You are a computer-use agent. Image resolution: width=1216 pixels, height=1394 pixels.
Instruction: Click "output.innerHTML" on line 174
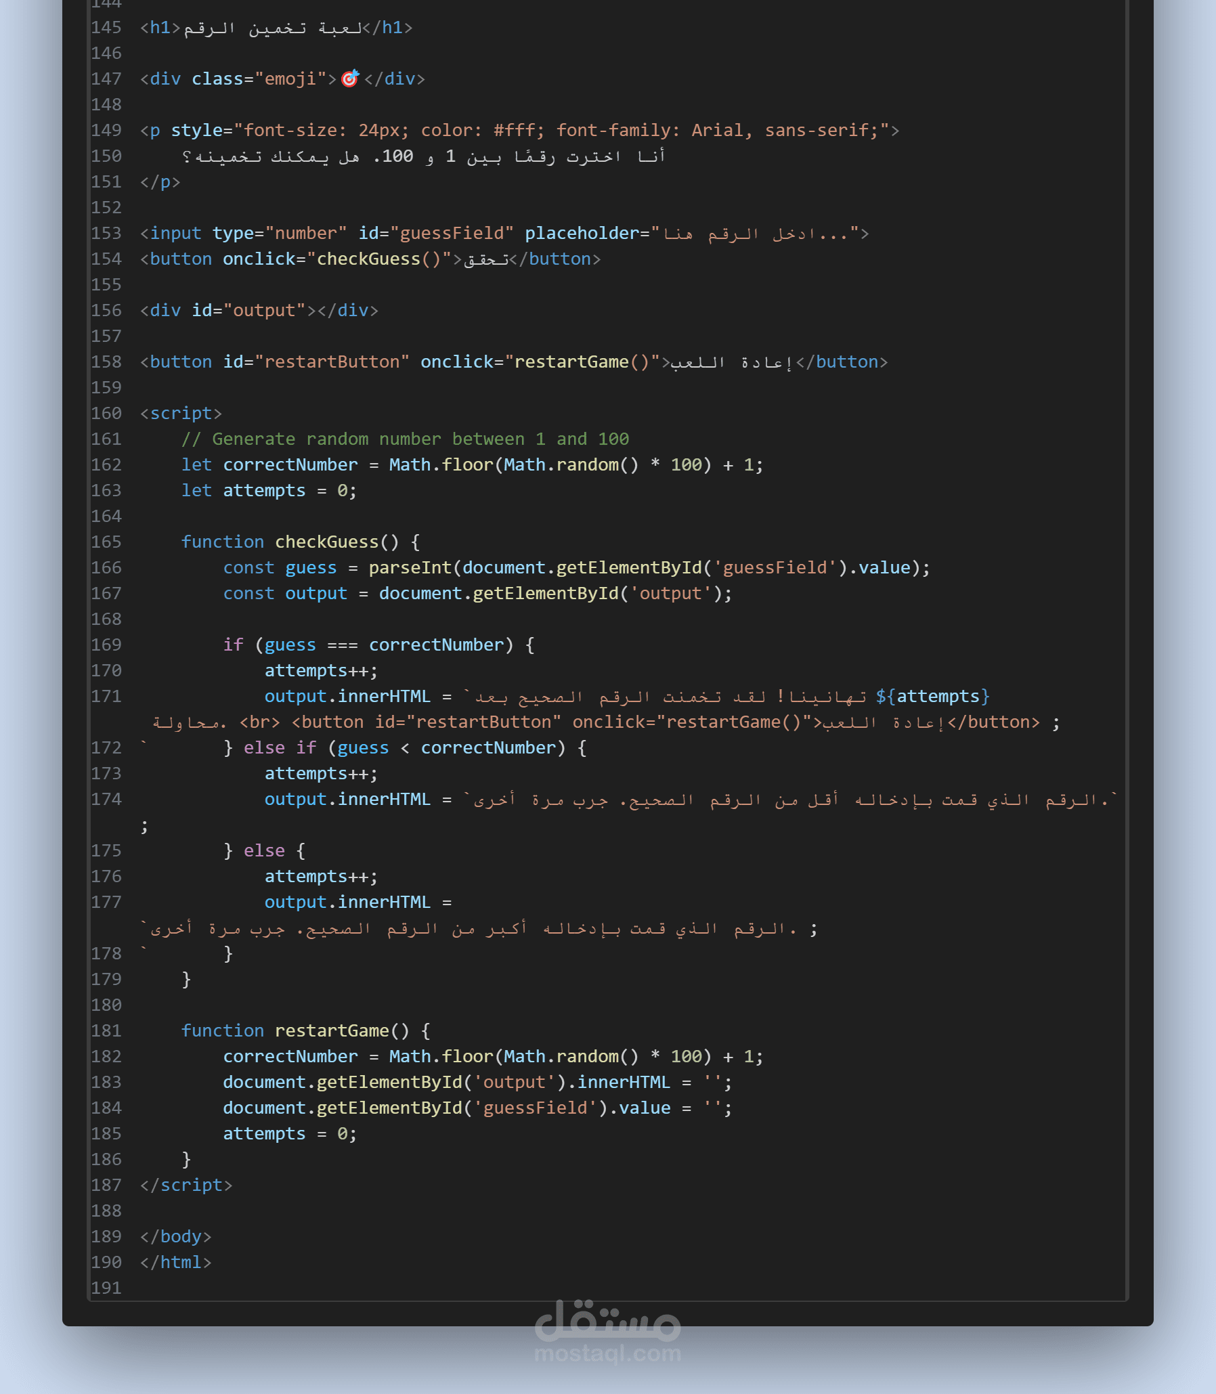pyautogui.click(x=347, y=800)
